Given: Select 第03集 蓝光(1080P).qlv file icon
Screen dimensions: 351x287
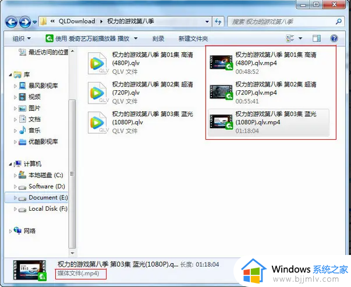Looking at the screenshot, I should (98, 123).
